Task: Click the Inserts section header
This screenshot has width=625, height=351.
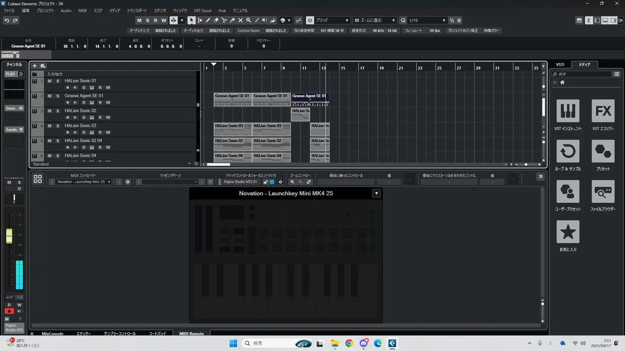Action: tap(11, 108)
